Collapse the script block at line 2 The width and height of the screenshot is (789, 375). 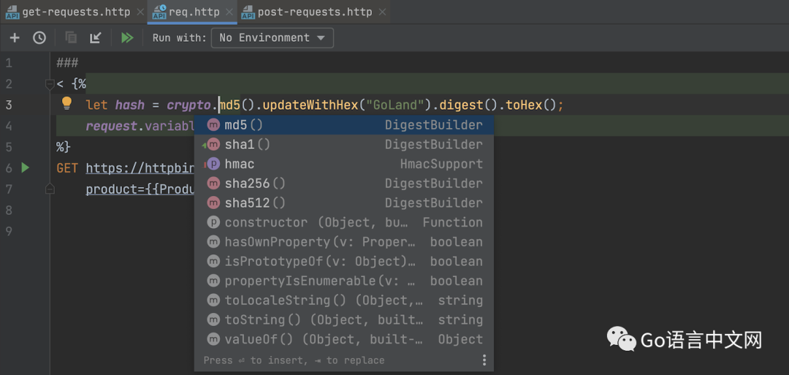click(50, 84)
